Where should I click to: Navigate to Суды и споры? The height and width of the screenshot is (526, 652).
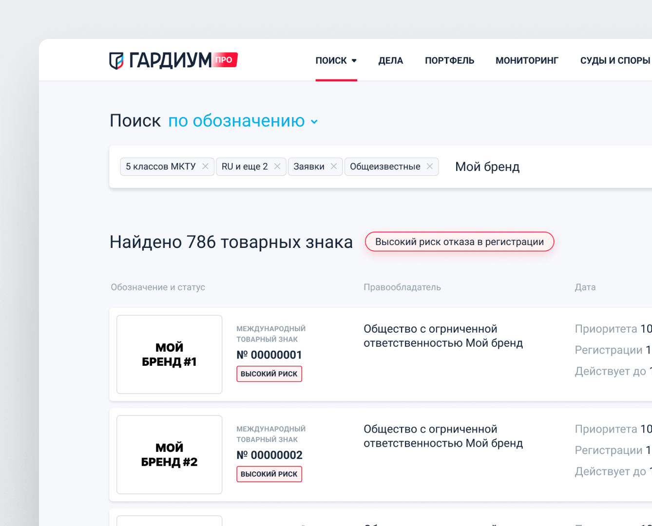pos(615,61)
